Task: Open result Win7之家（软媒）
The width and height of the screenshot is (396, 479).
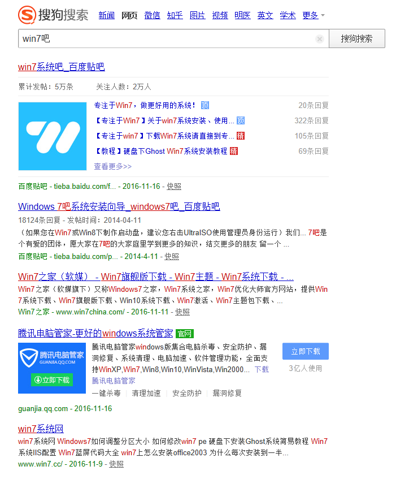Action: 156,277
